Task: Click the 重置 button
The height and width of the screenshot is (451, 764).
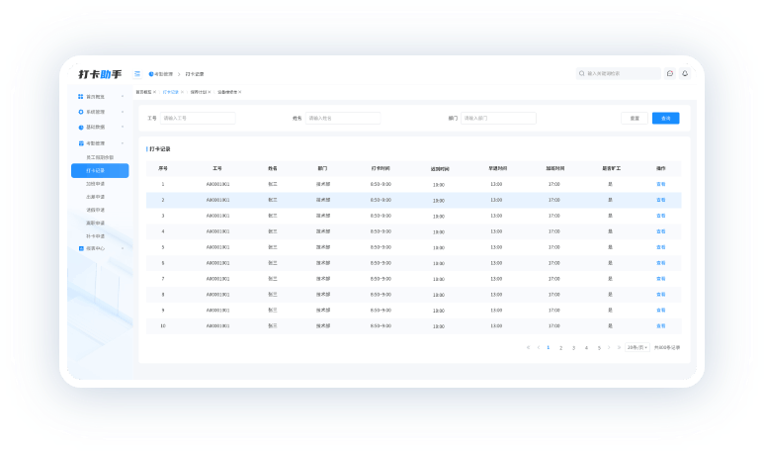Action: pyautogui.click(x=635, y=118)
